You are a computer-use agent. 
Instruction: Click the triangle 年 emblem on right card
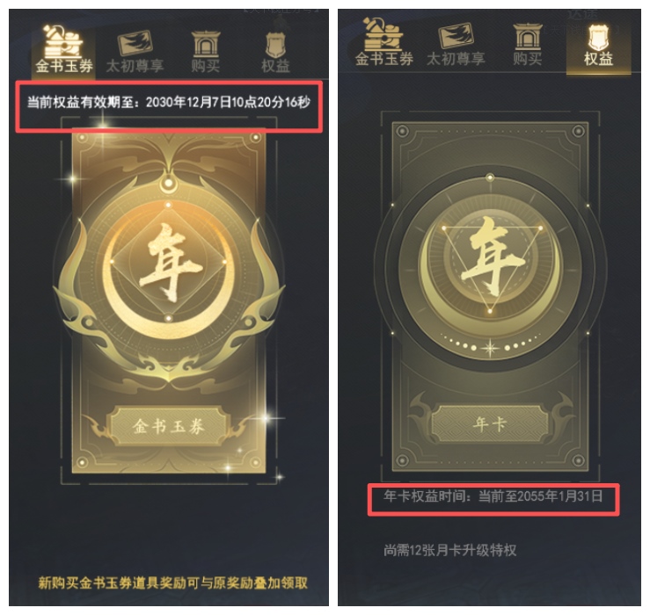[x=492, y=257]
